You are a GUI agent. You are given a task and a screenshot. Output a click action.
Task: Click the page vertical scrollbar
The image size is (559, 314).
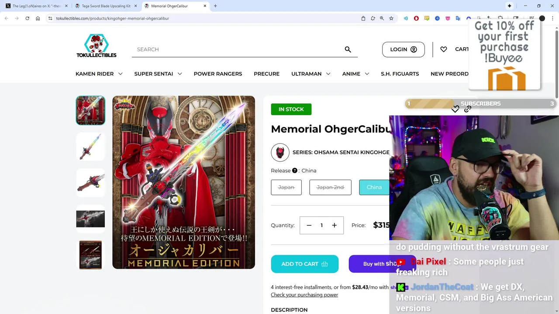tap(556, 63)
